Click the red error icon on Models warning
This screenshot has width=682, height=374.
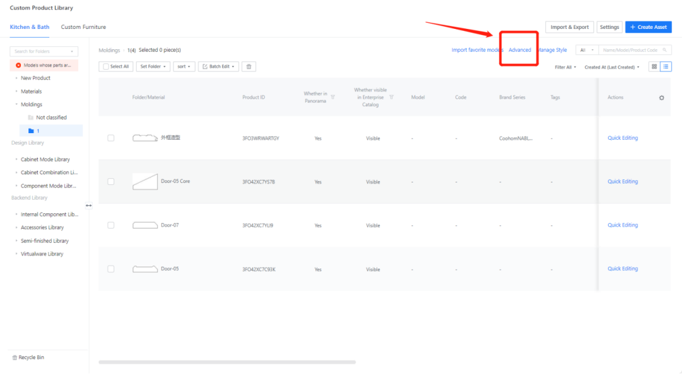[x=18, y=65]
